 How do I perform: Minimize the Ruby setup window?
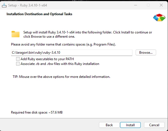pos(136,5)
